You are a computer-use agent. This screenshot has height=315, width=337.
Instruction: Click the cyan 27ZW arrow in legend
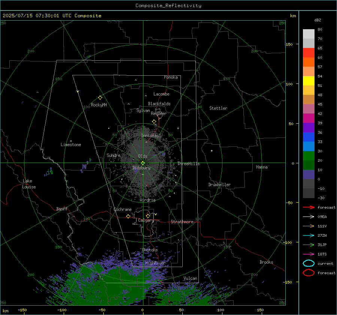309,236
